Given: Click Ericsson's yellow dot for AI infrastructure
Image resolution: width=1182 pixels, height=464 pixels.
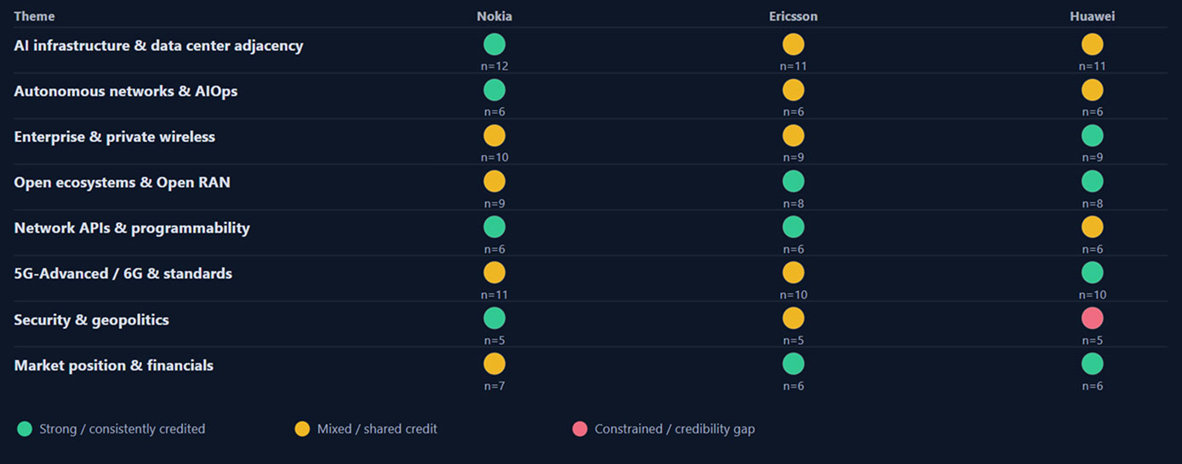Looking at the screenshot, I should tap(793, 44).
